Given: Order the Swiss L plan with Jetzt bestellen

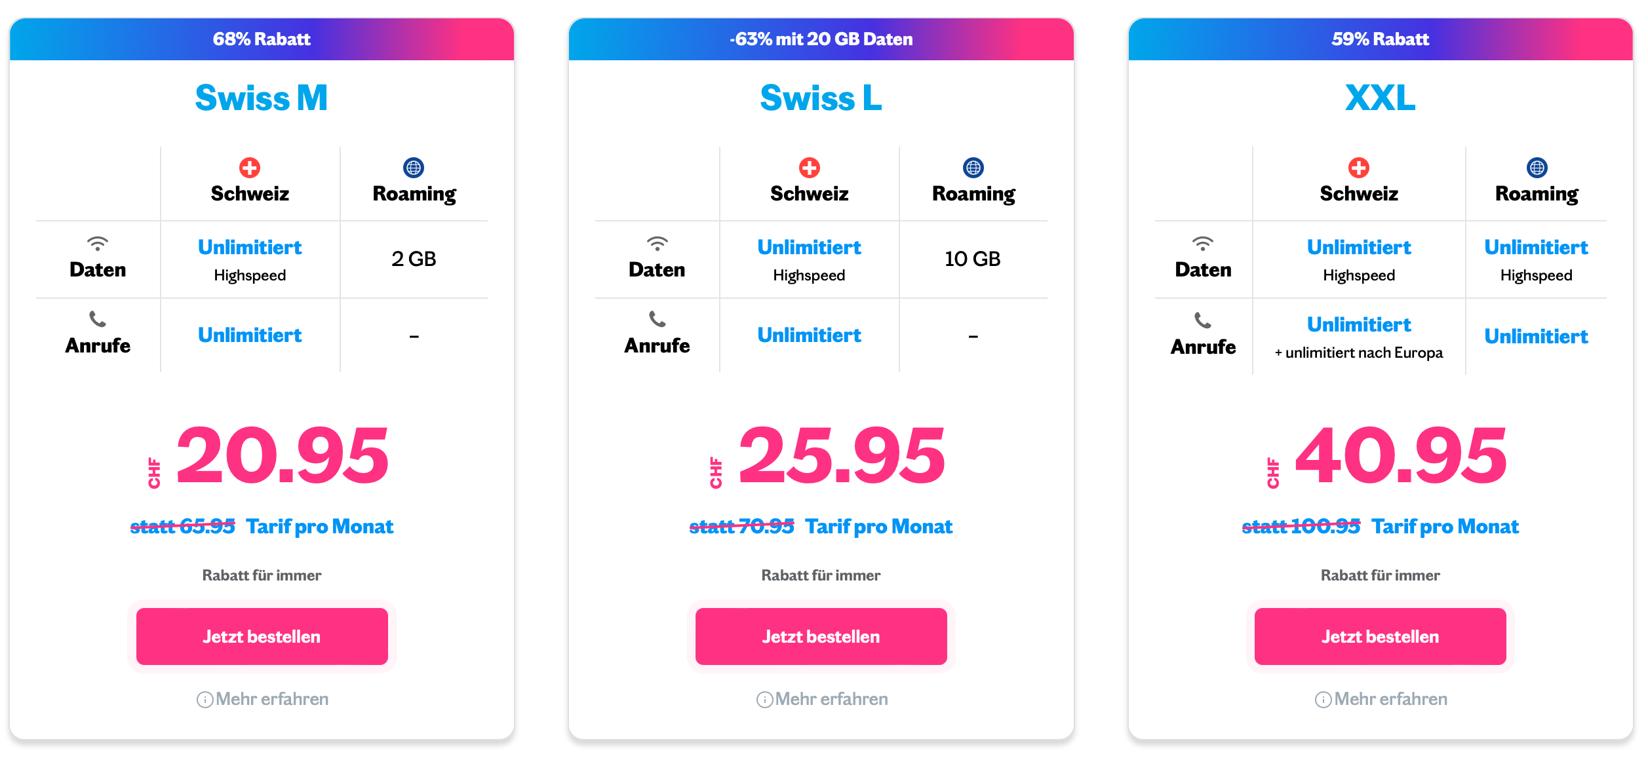Looking at the screenshot, I should [821, 636].
